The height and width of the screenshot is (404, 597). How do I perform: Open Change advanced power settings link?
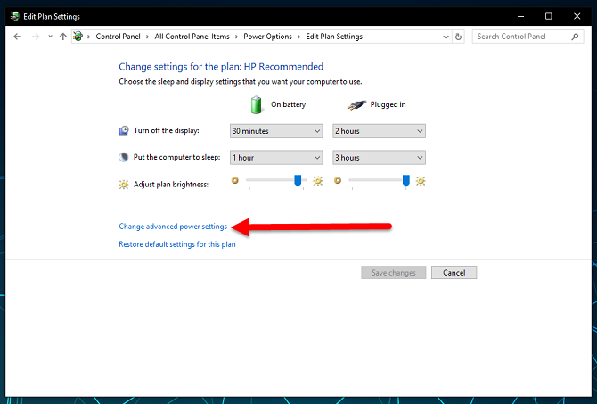[x=173, y=227]
